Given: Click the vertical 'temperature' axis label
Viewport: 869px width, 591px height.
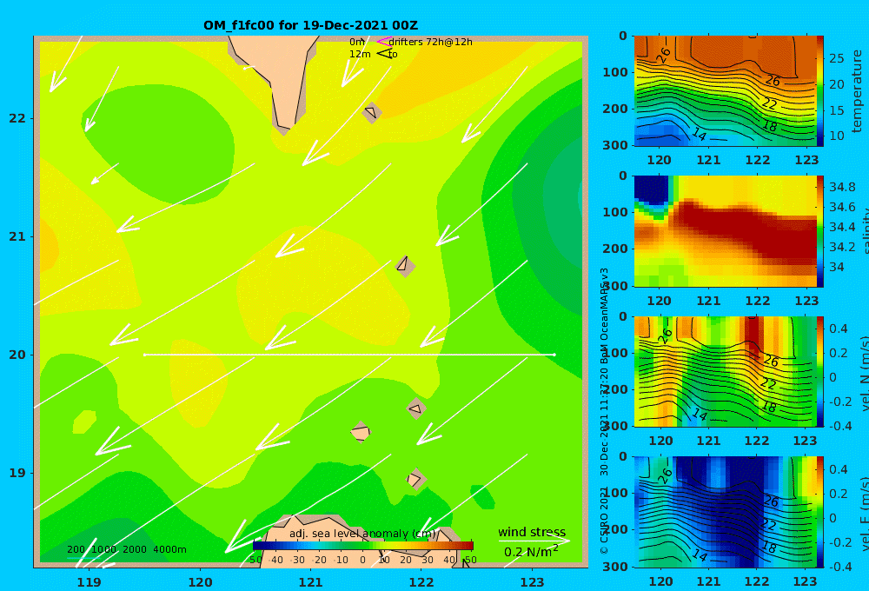Looking at the screenshot, I should pyautogui.click(x=857, y=91).
